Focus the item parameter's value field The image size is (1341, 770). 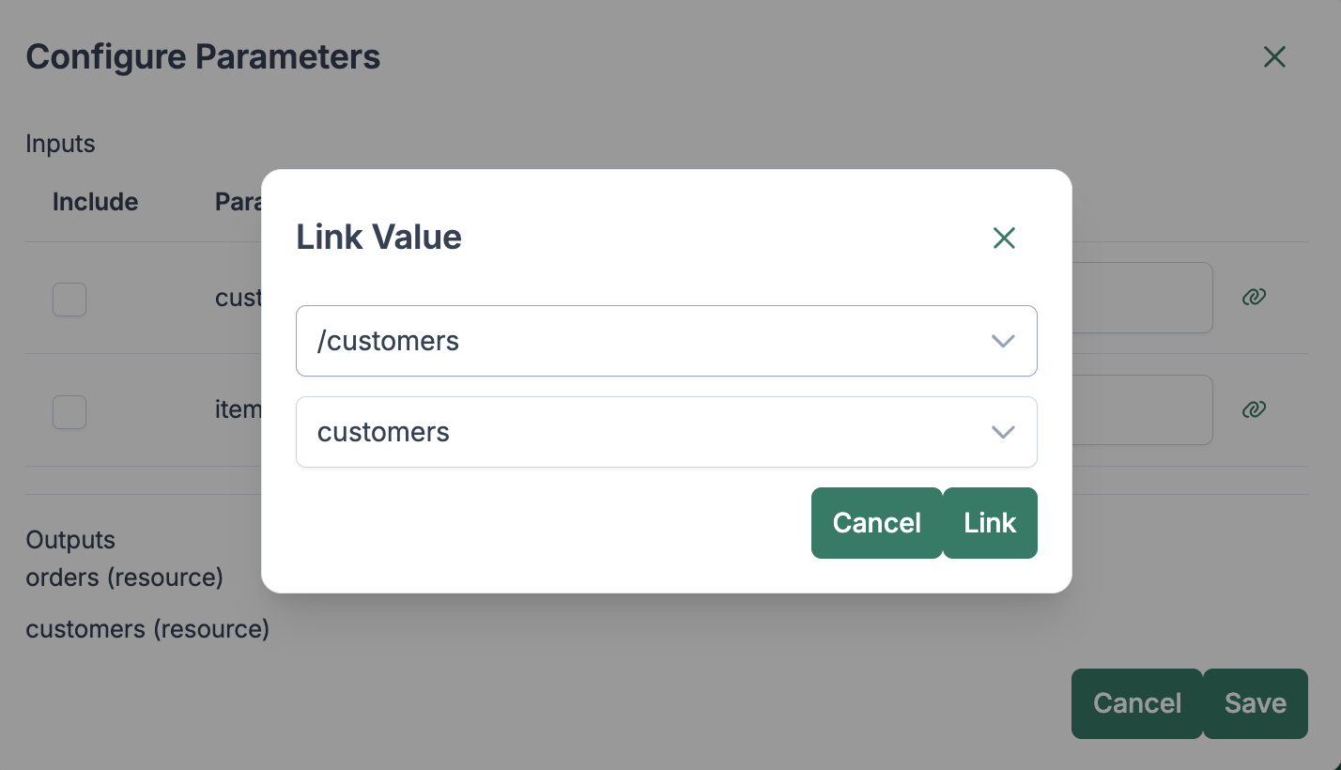tap(1141, 410)
